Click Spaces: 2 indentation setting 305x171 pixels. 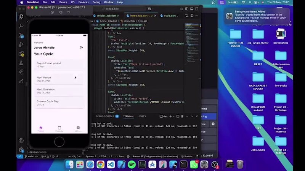[x=91, y=157]
